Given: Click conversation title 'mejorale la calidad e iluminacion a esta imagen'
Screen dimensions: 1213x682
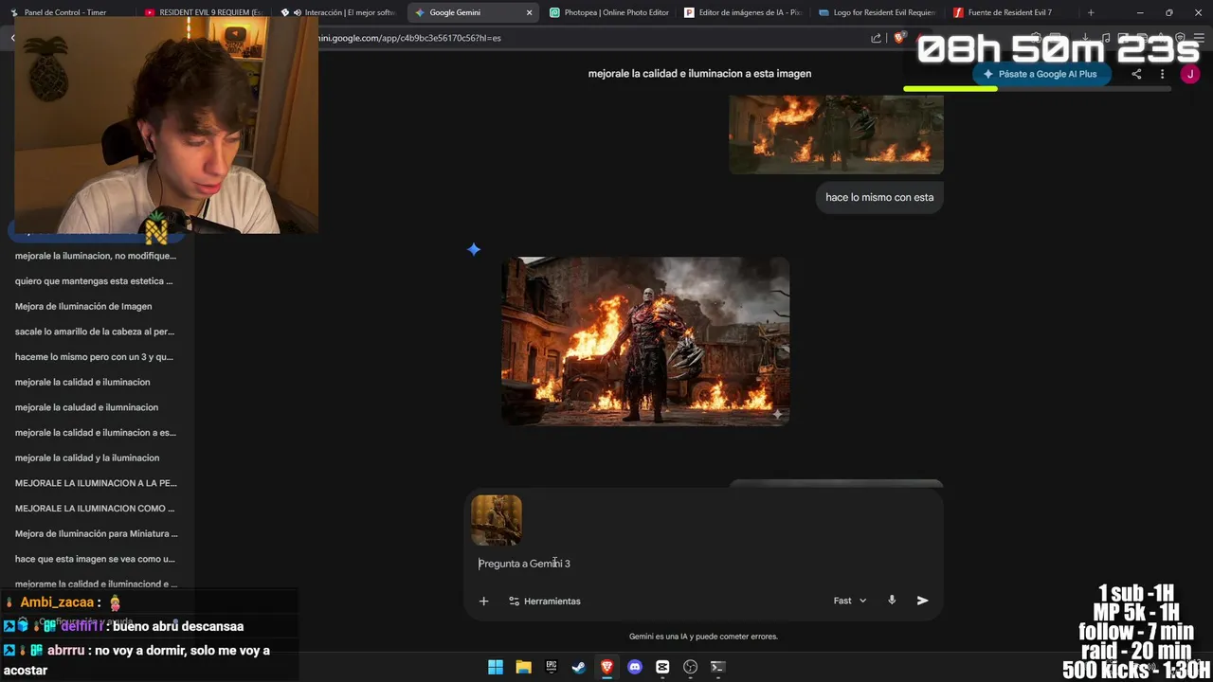Looking at the screenshot, I should (699, 73).
